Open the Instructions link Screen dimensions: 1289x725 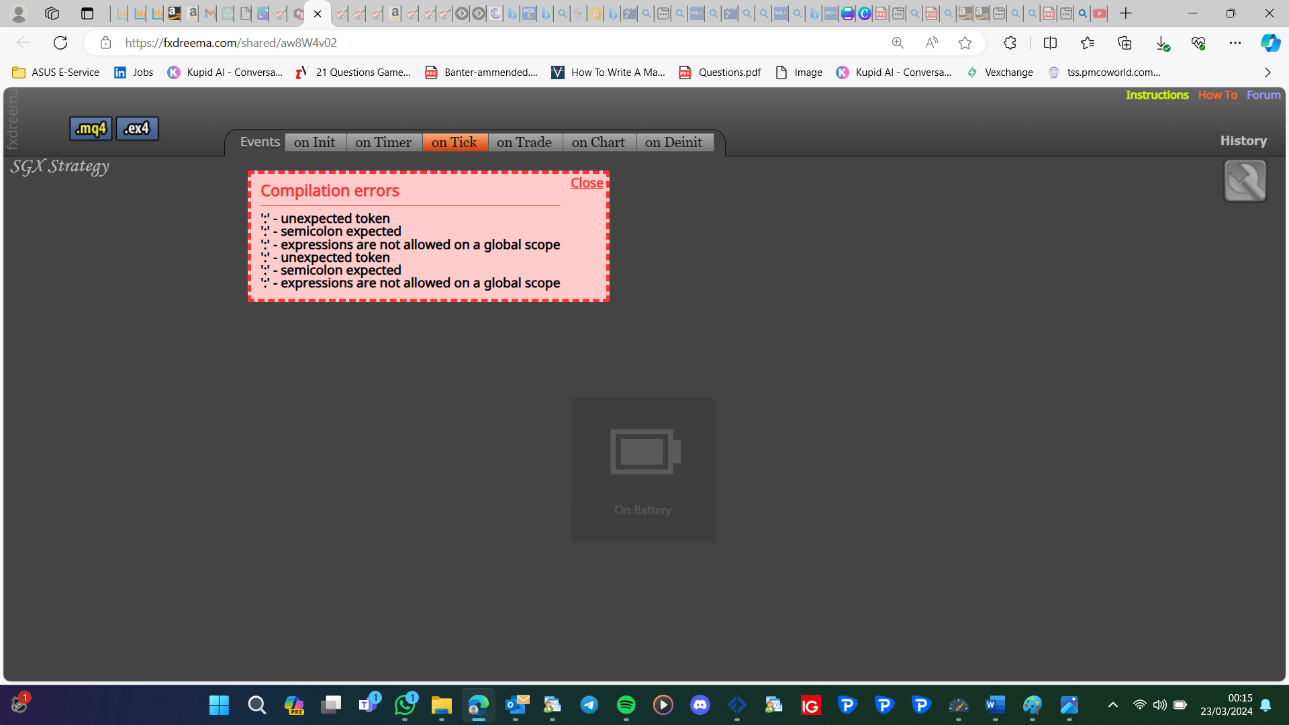[1157, 95]
